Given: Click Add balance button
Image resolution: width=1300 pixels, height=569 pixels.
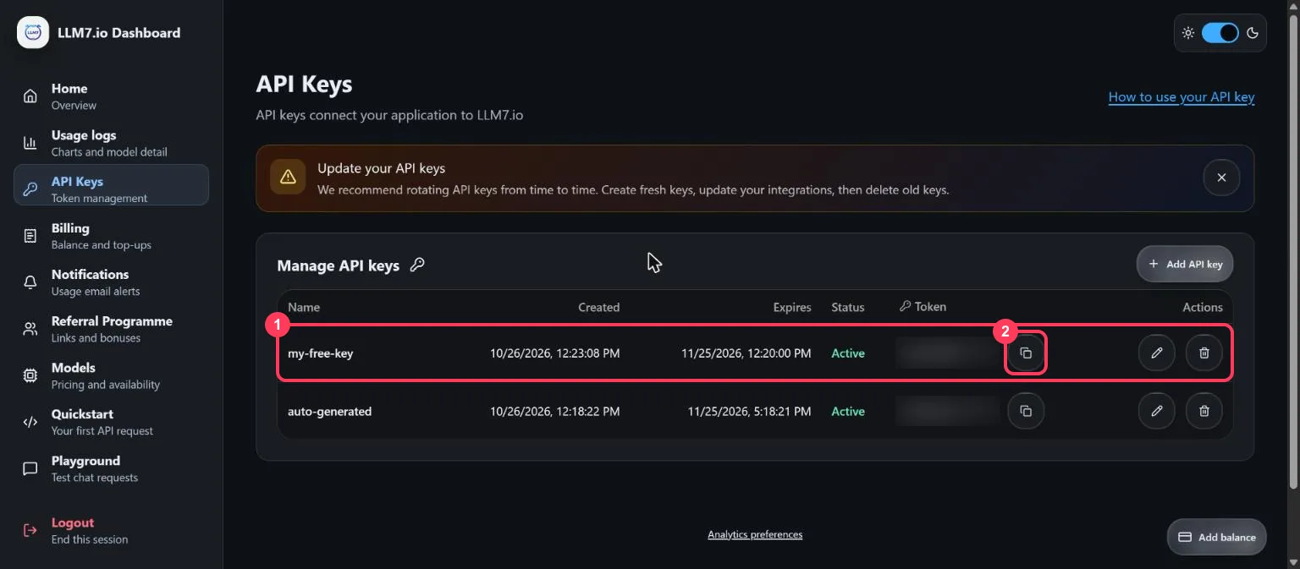Looking at the screenshot, I should pyautogui.click(x=1217, y=537).
